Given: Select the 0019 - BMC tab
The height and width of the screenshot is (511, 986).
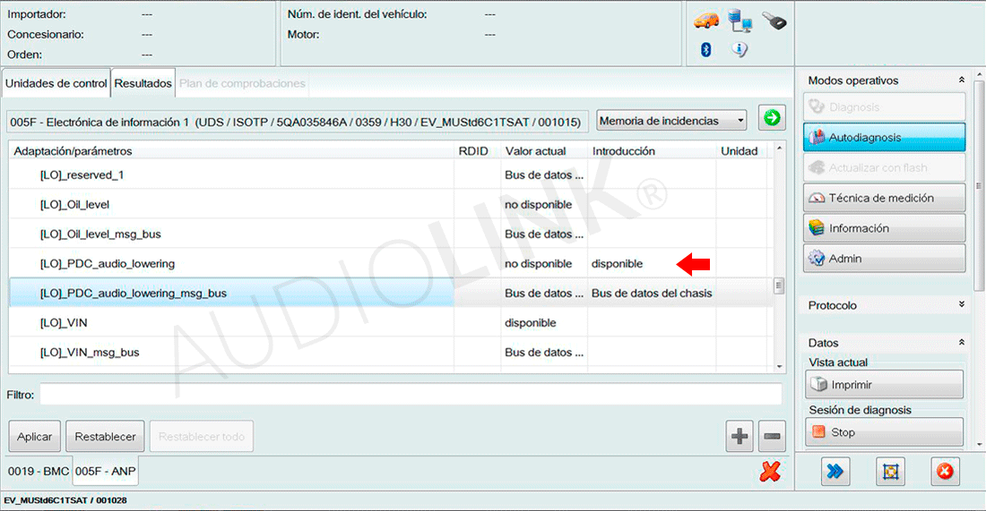Looking at the screenshot, I should click(39, 471).
